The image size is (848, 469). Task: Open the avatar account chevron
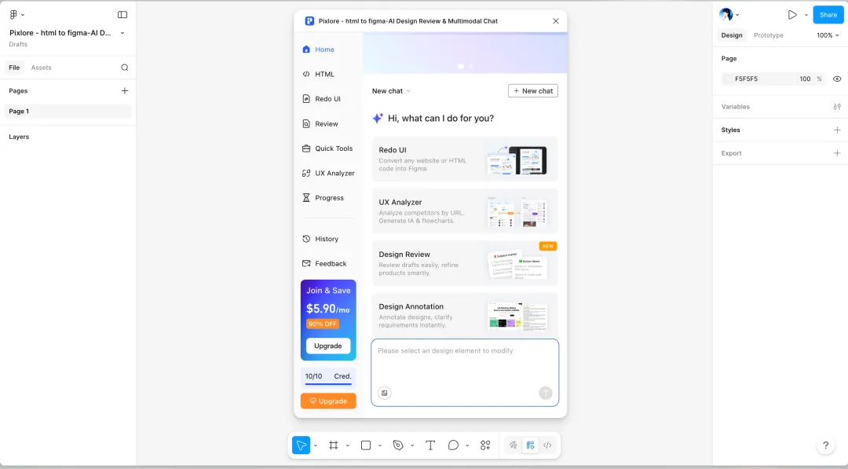pyautogui.click(x=737, y=15)
